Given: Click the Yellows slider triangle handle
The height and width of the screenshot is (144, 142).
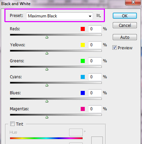Looking at the screenshot, I should pos(47,53).
